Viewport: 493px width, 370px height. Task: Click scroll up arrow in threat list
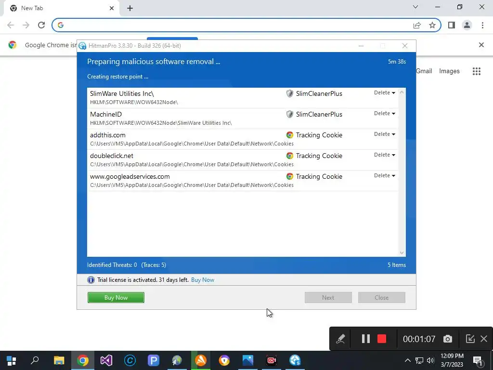[x=402, y=92]
